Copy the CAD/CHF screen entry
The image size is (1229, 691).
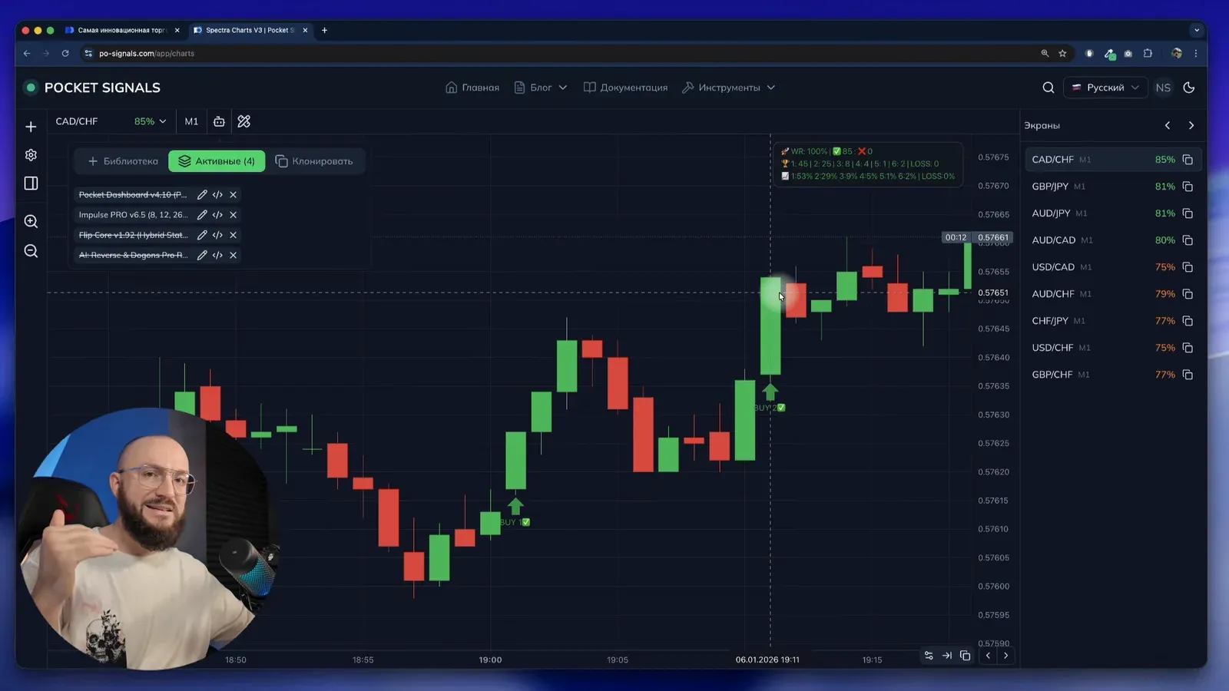coord(1188,160)
